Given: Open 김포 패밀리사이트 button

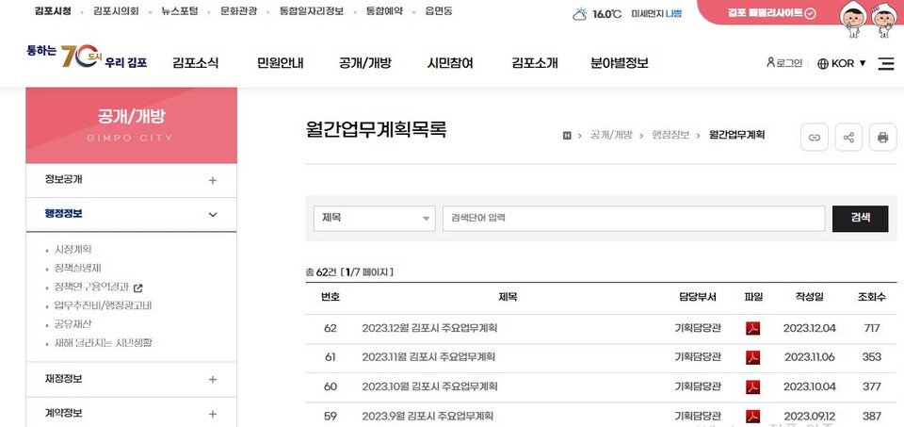Looking at the screenshot, I should (x=771, y=12).
